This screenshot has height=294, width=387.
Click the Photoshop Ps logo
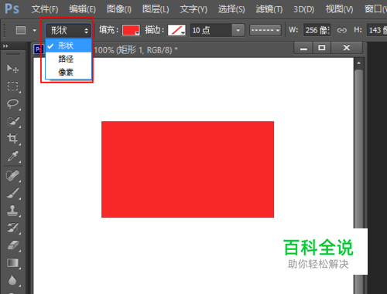coord(12,8)
